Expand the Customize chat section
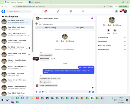Image resolution: width=130 pixels, height=104 pixels. [x=112, y=38]
